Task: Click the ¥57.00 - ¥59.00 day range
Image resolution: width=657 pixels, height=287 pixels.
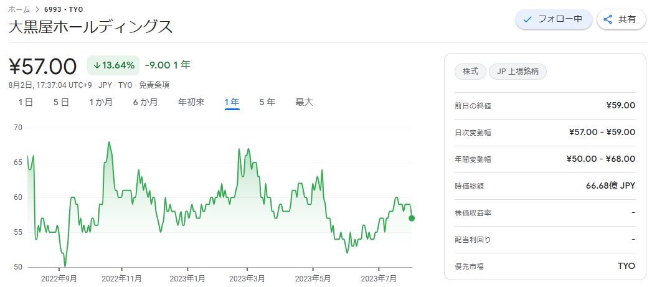Action: tap(602, 133)
